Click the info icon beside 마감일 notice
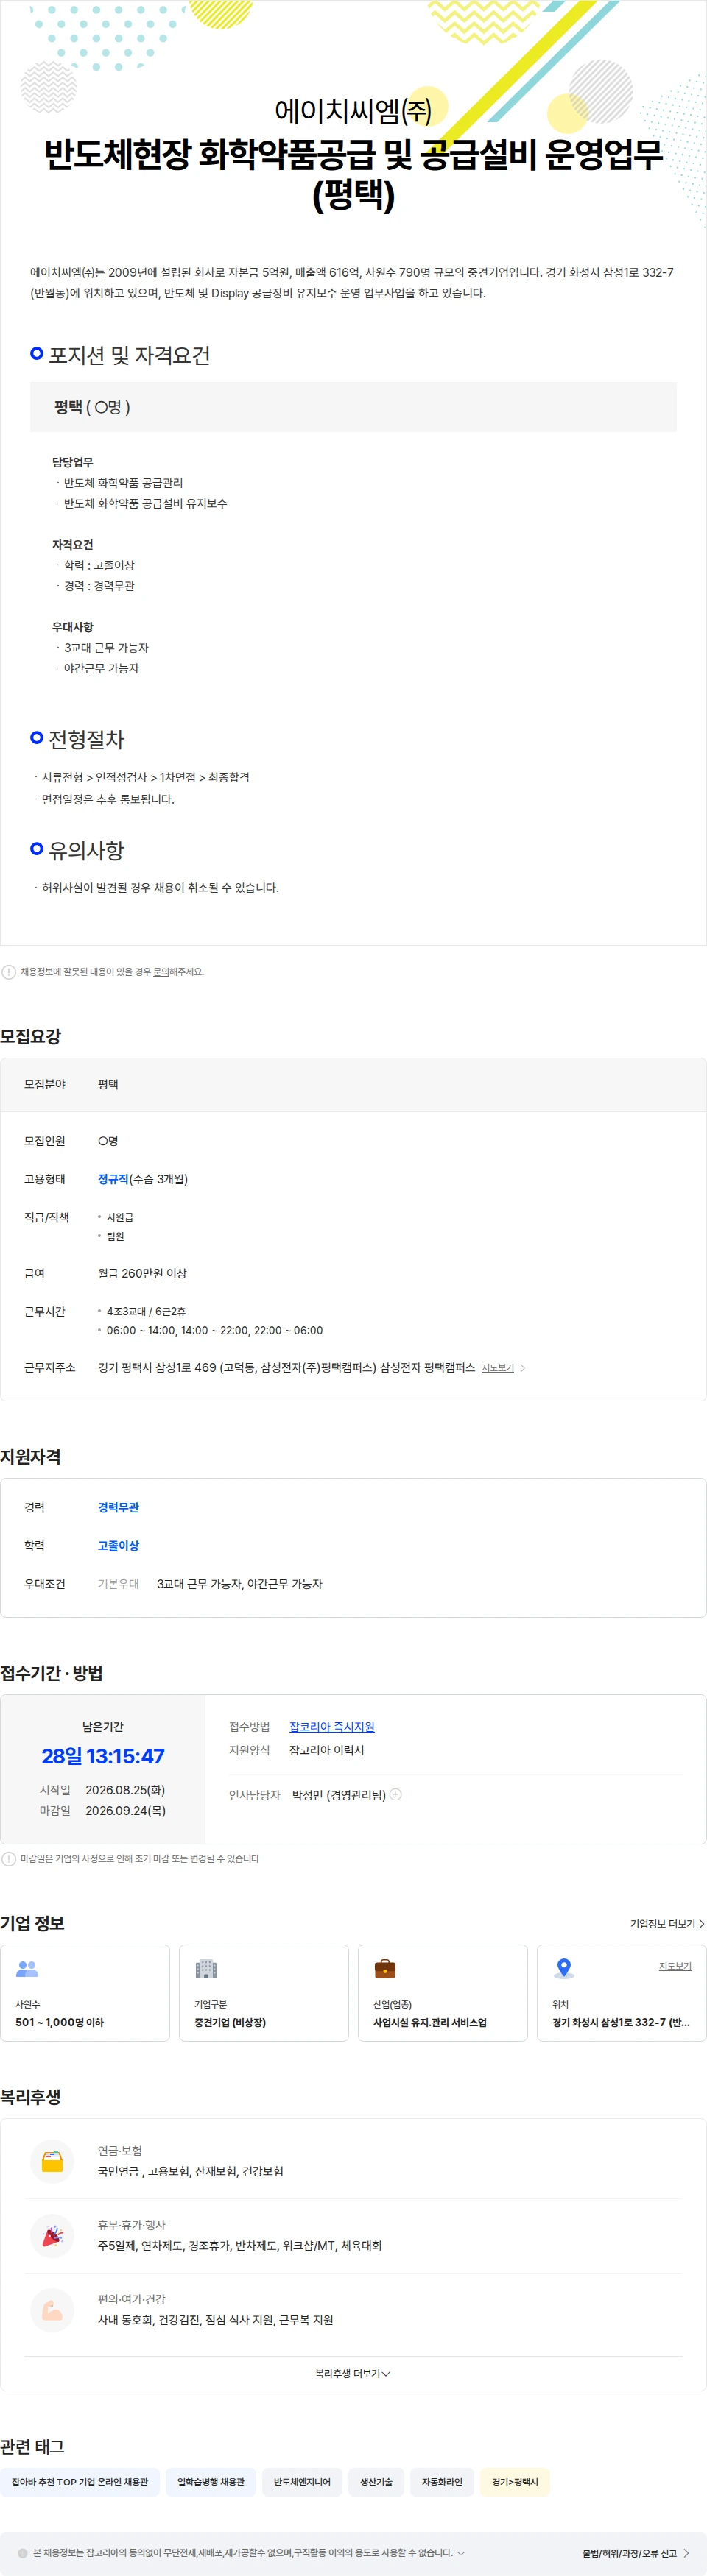 (x=9, y=1859)
